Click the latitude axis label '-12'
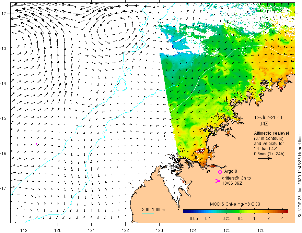Viewport: 302px width, 233px height. [x=4, y=13]
